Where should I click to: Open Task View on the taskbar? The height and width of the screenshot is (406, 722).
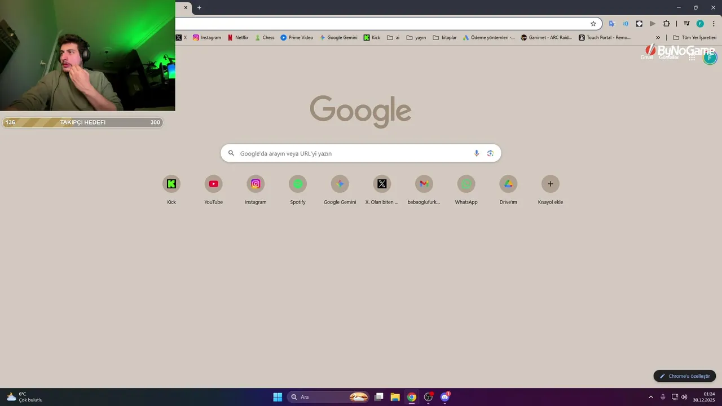pos(379,397)
